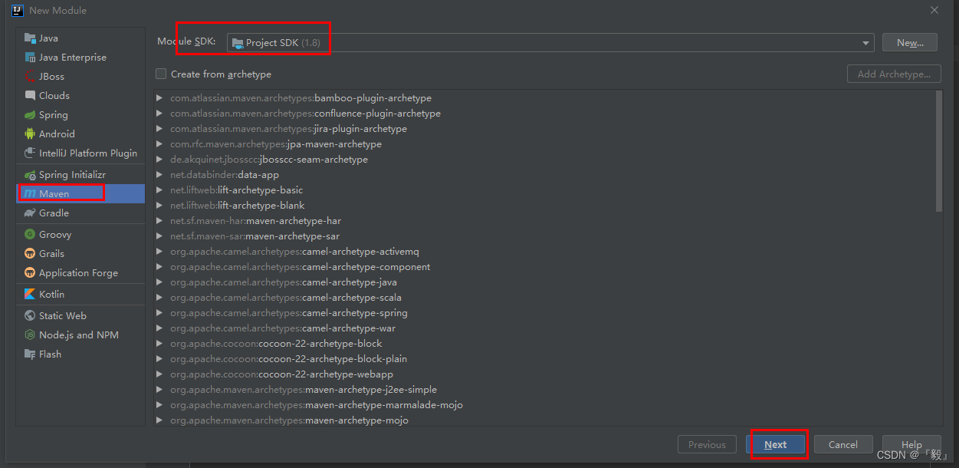Enable the Create from archetype checkbox

(x=161, y=74)
